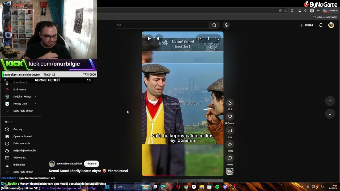Subscribe with the Abone ol button
340x191 pixels.
point(91,164)
